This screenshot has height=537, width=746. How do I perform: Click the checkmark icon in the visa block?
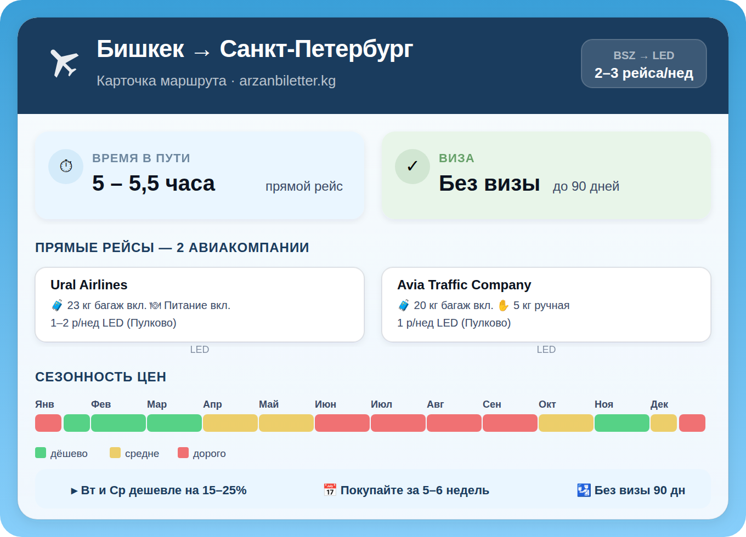(412, 166)
